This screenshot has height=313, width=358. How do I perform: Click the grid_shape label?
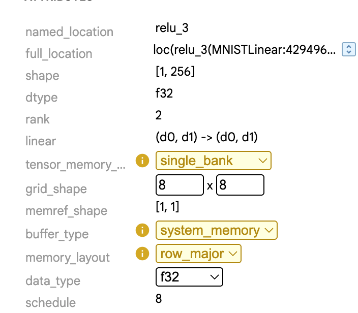click(x=56, y=189)
